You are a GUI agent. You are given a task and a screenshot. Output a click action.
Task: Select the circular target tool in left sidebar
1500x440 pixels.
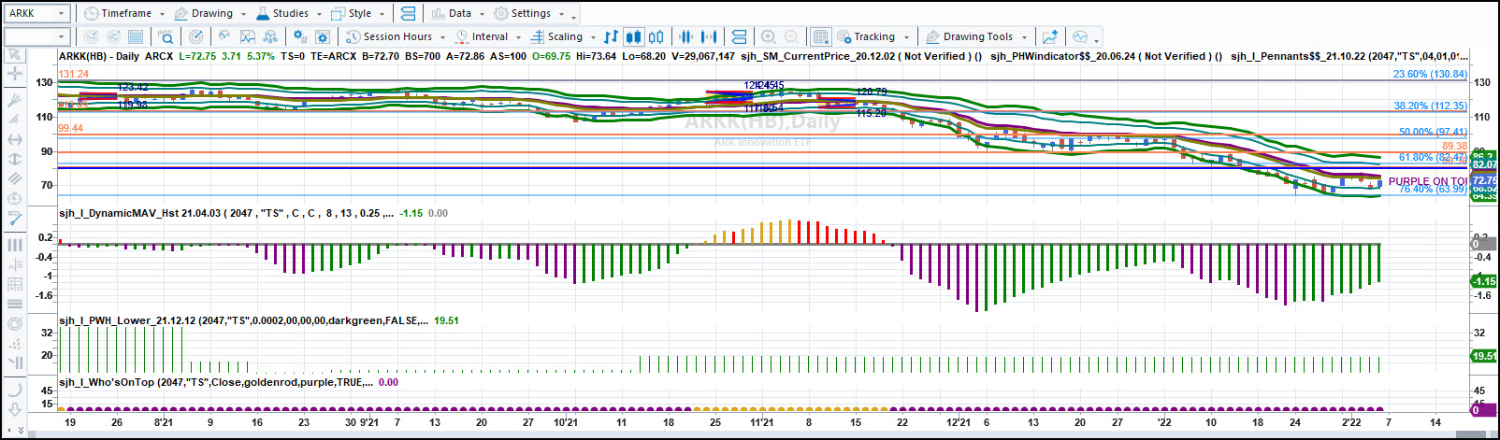click(15, 323)
